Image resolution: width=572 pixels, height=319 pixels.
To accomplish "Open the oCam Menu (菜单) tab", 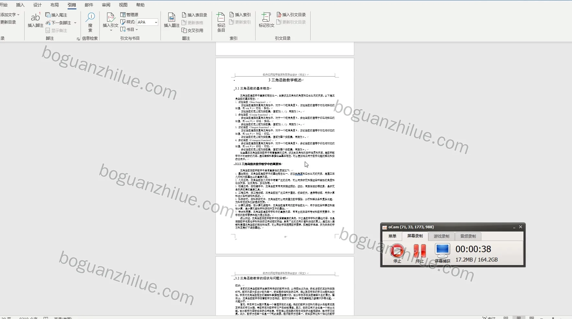I will tap(392, 236).
